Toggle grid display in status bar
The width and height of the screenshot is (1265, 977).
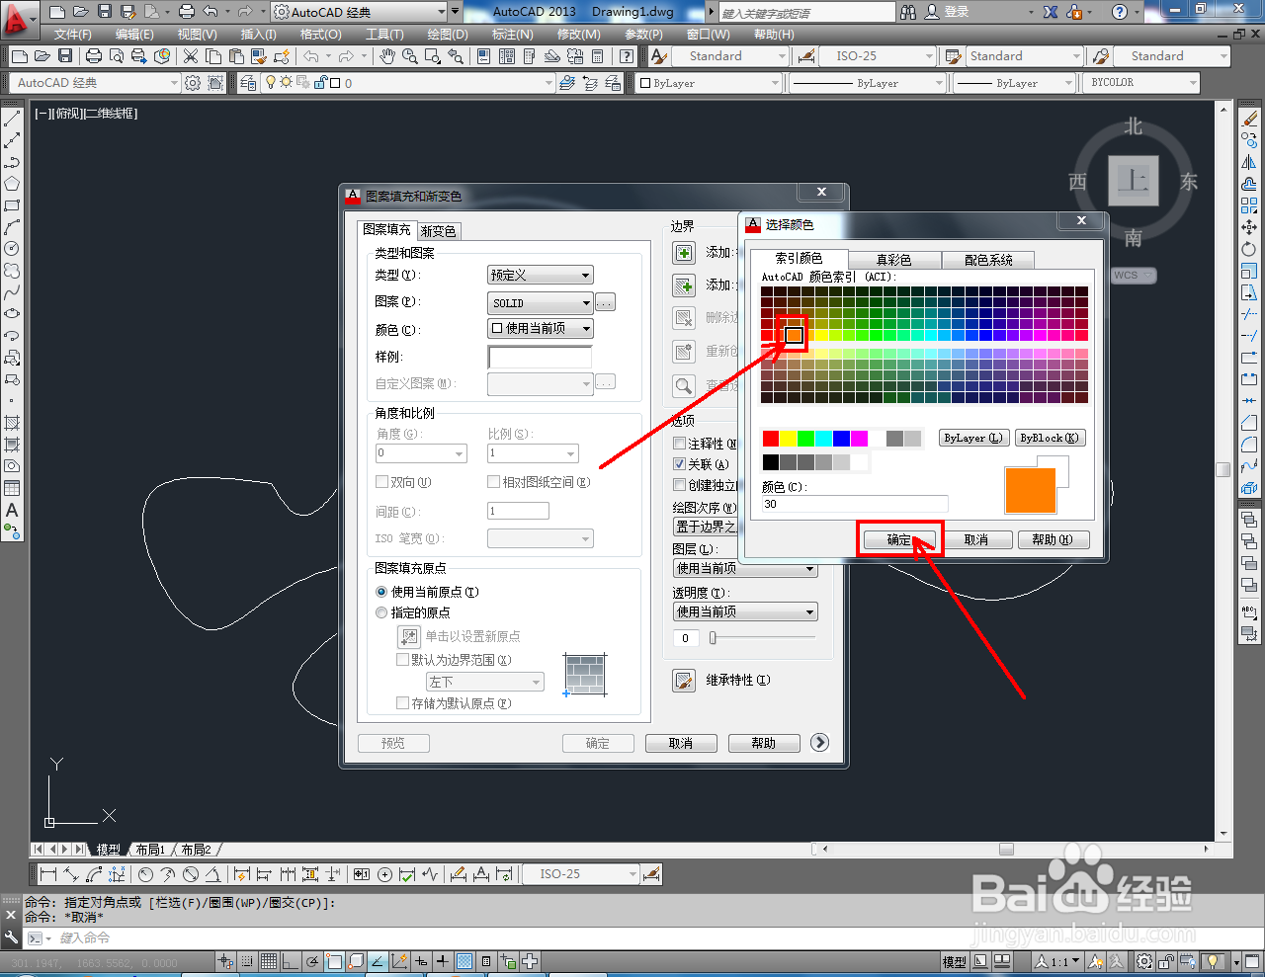pos(269,961)
